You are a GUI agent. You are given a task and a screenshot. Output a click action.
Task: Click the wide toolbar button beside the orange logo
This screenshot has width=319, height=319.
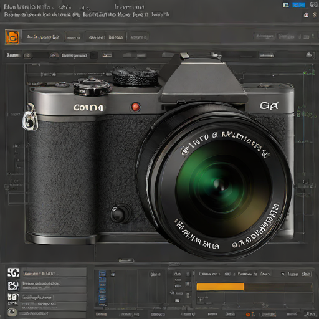[x=42, y=37]
